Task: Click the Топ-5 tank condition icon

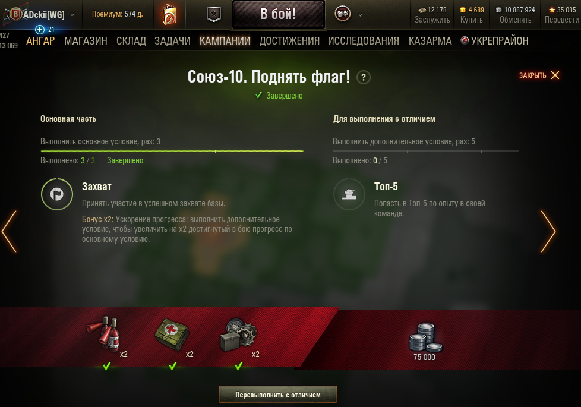Action: (349, 194)
